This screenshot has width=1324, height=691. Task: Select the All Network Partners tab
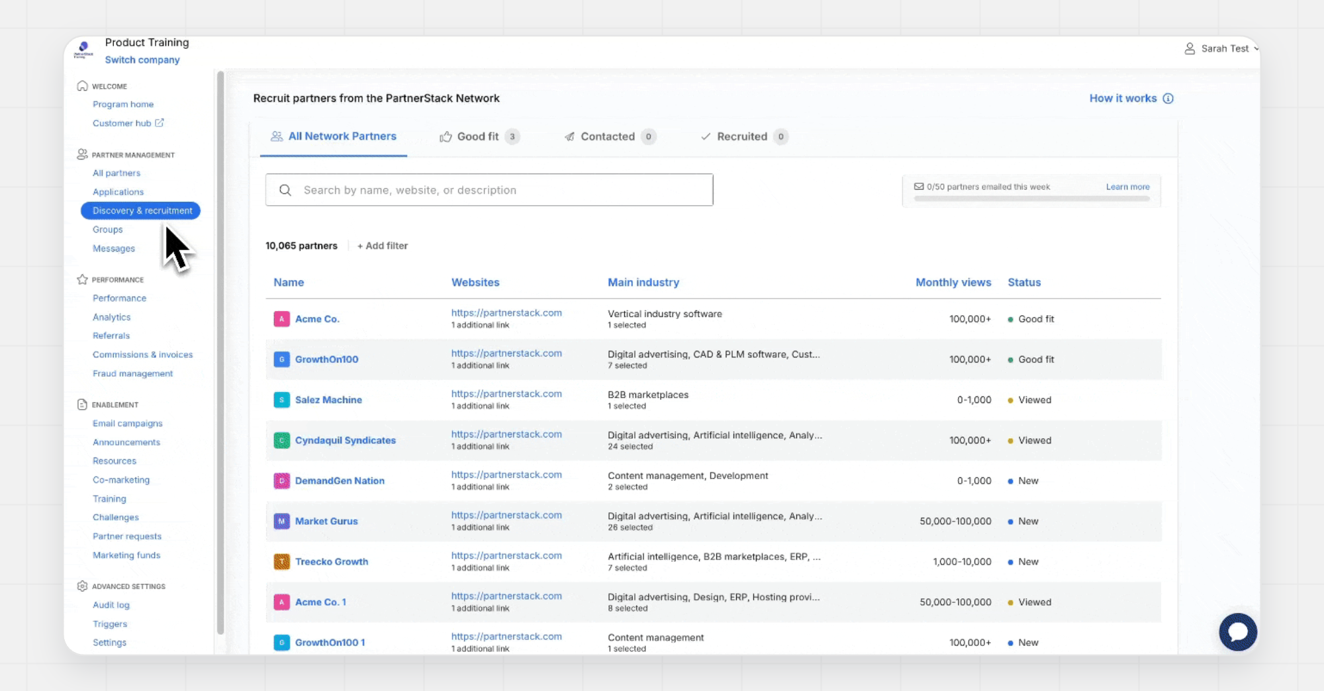pyautogui.click(x=334, y=136)
